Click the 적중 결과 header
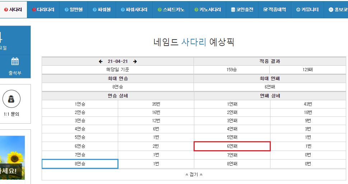Viewport: 348px width, 184px height. click(270, 61)
